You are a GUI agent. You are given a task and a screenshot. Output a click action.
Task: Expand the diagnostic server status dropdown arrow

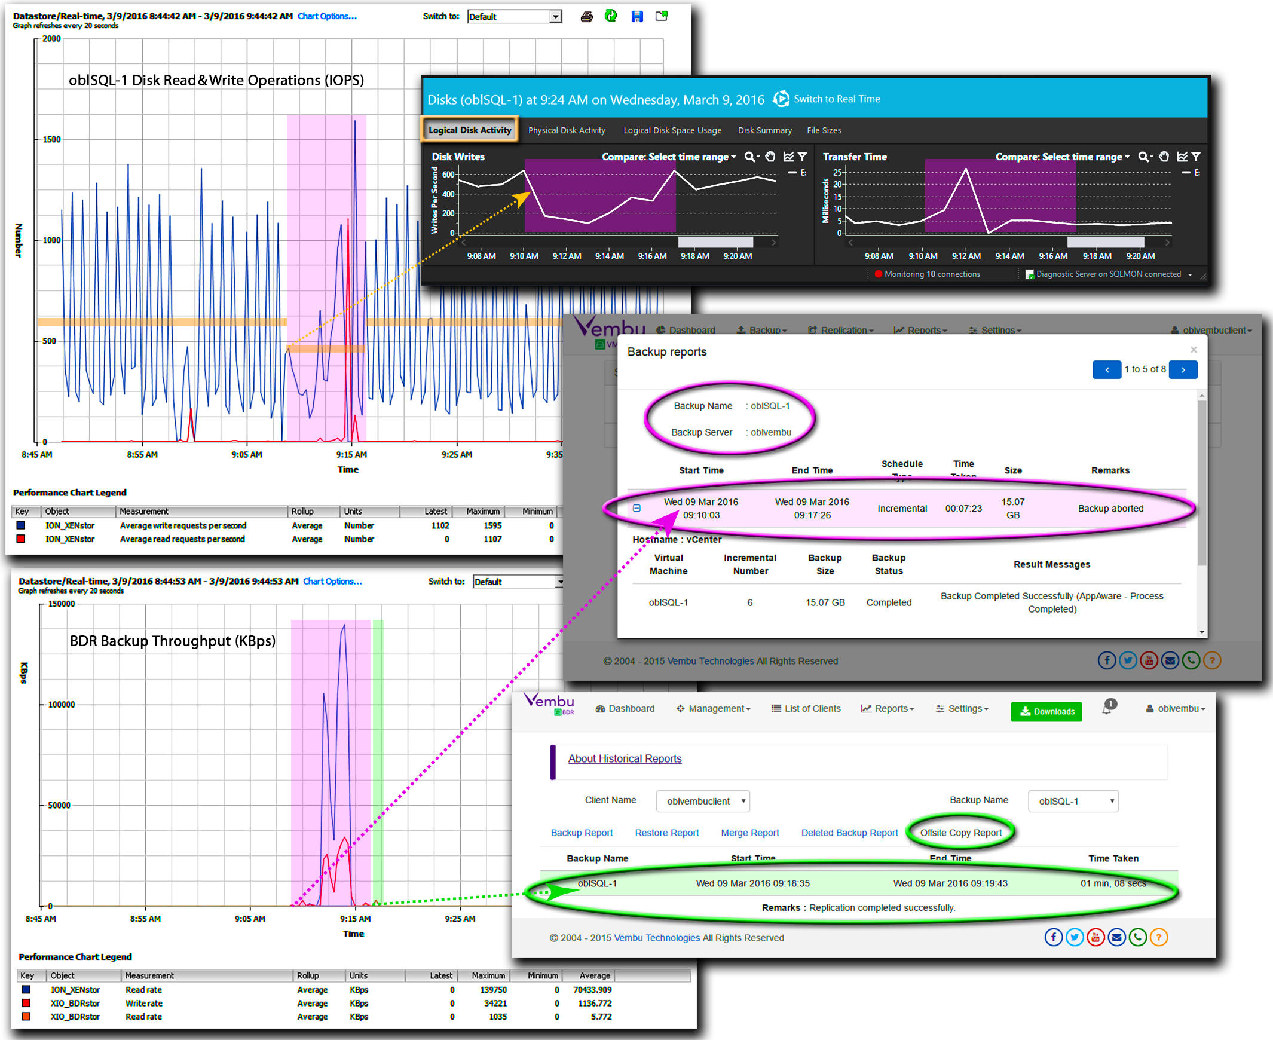coord(1191,275)
